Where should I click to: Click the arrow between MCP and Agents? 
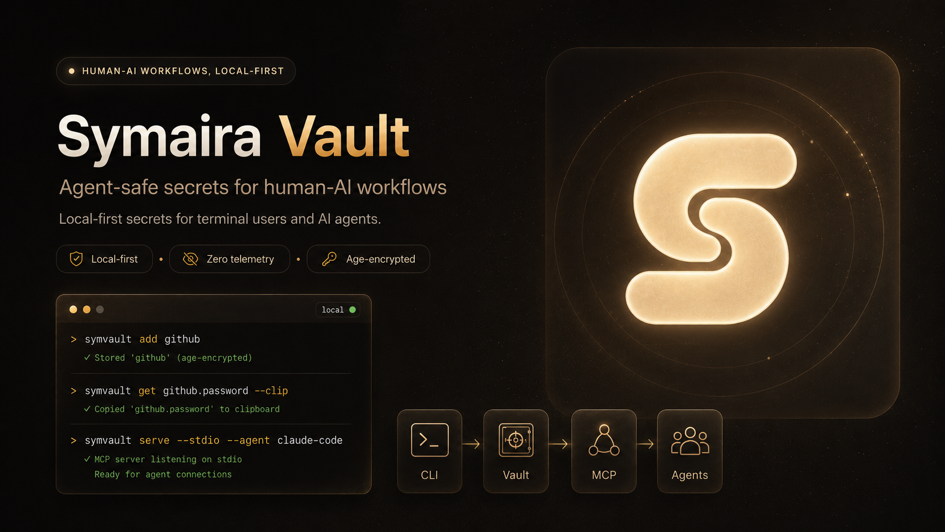[645, 444]
